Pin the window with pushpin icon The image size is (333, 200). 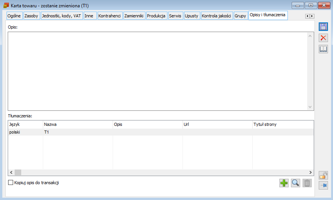(x=323, y=185)
